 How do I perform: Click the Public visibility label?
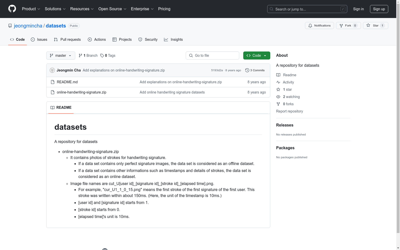(x=74, y=26)
